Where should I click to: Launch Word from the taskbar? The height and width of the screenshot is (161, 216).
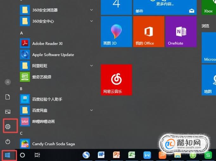(x=101, y=155)
